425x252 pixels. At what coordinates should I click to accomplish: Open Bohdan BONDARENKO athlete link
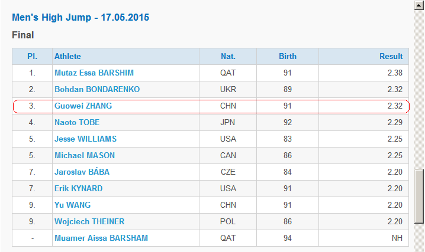click(97, 89)
